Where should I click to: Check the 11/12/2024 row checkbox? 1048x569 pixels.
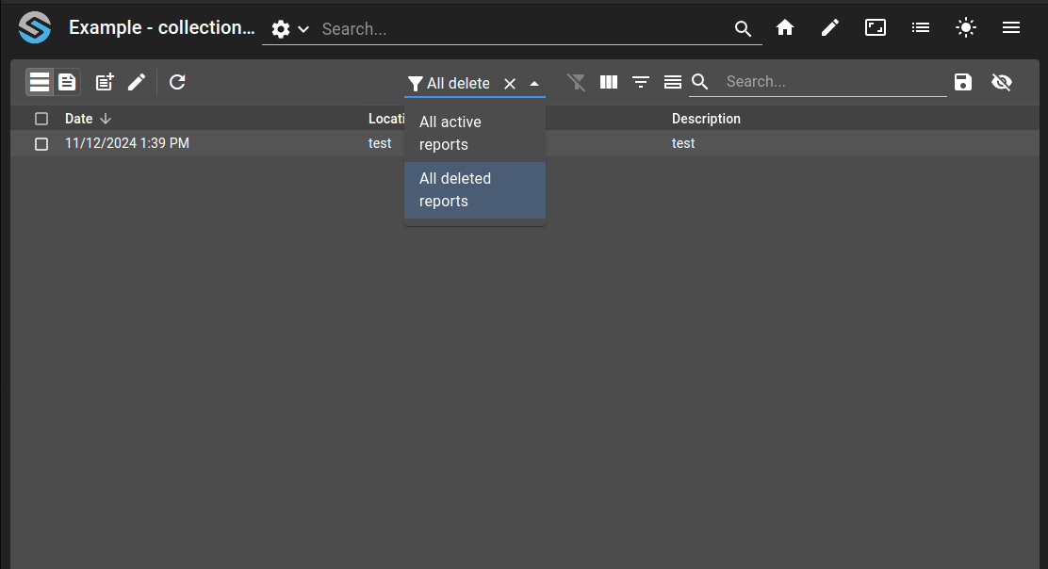tap(41, 143)
